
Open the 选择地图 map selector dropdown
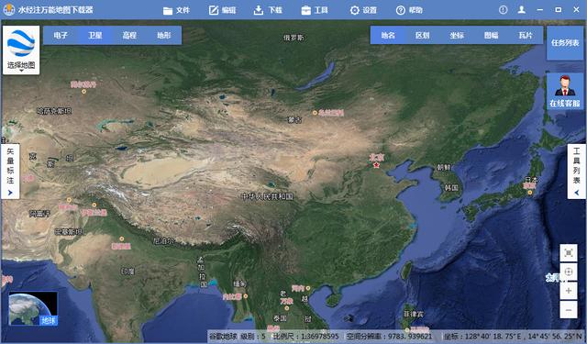click(21, 50)
